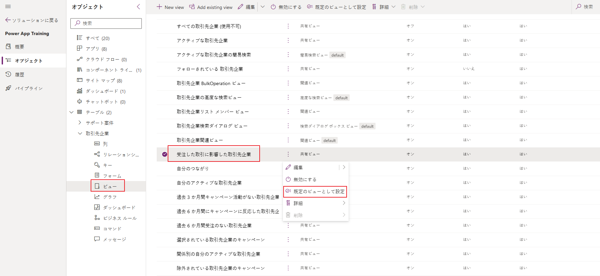Choose 既定のビューとして設定 in context menu
This screenshot has width=600, height=276.
pos(316,191)
